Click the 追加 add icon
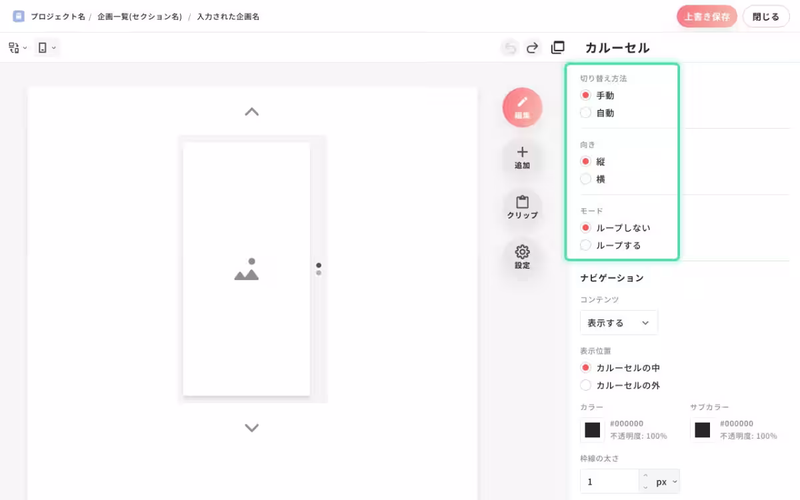800x500 pixels. 522,158
